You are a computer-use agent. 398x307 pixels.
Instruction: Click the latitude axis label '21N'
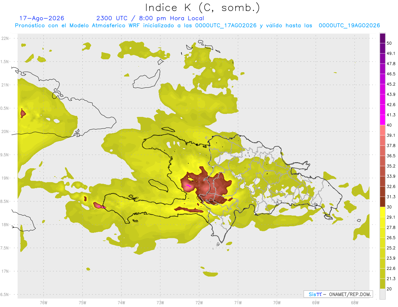[5, 85]
